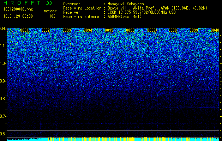Select the Receiving Location label
Screen dimensions: 222x141
[x=82, y=8]
